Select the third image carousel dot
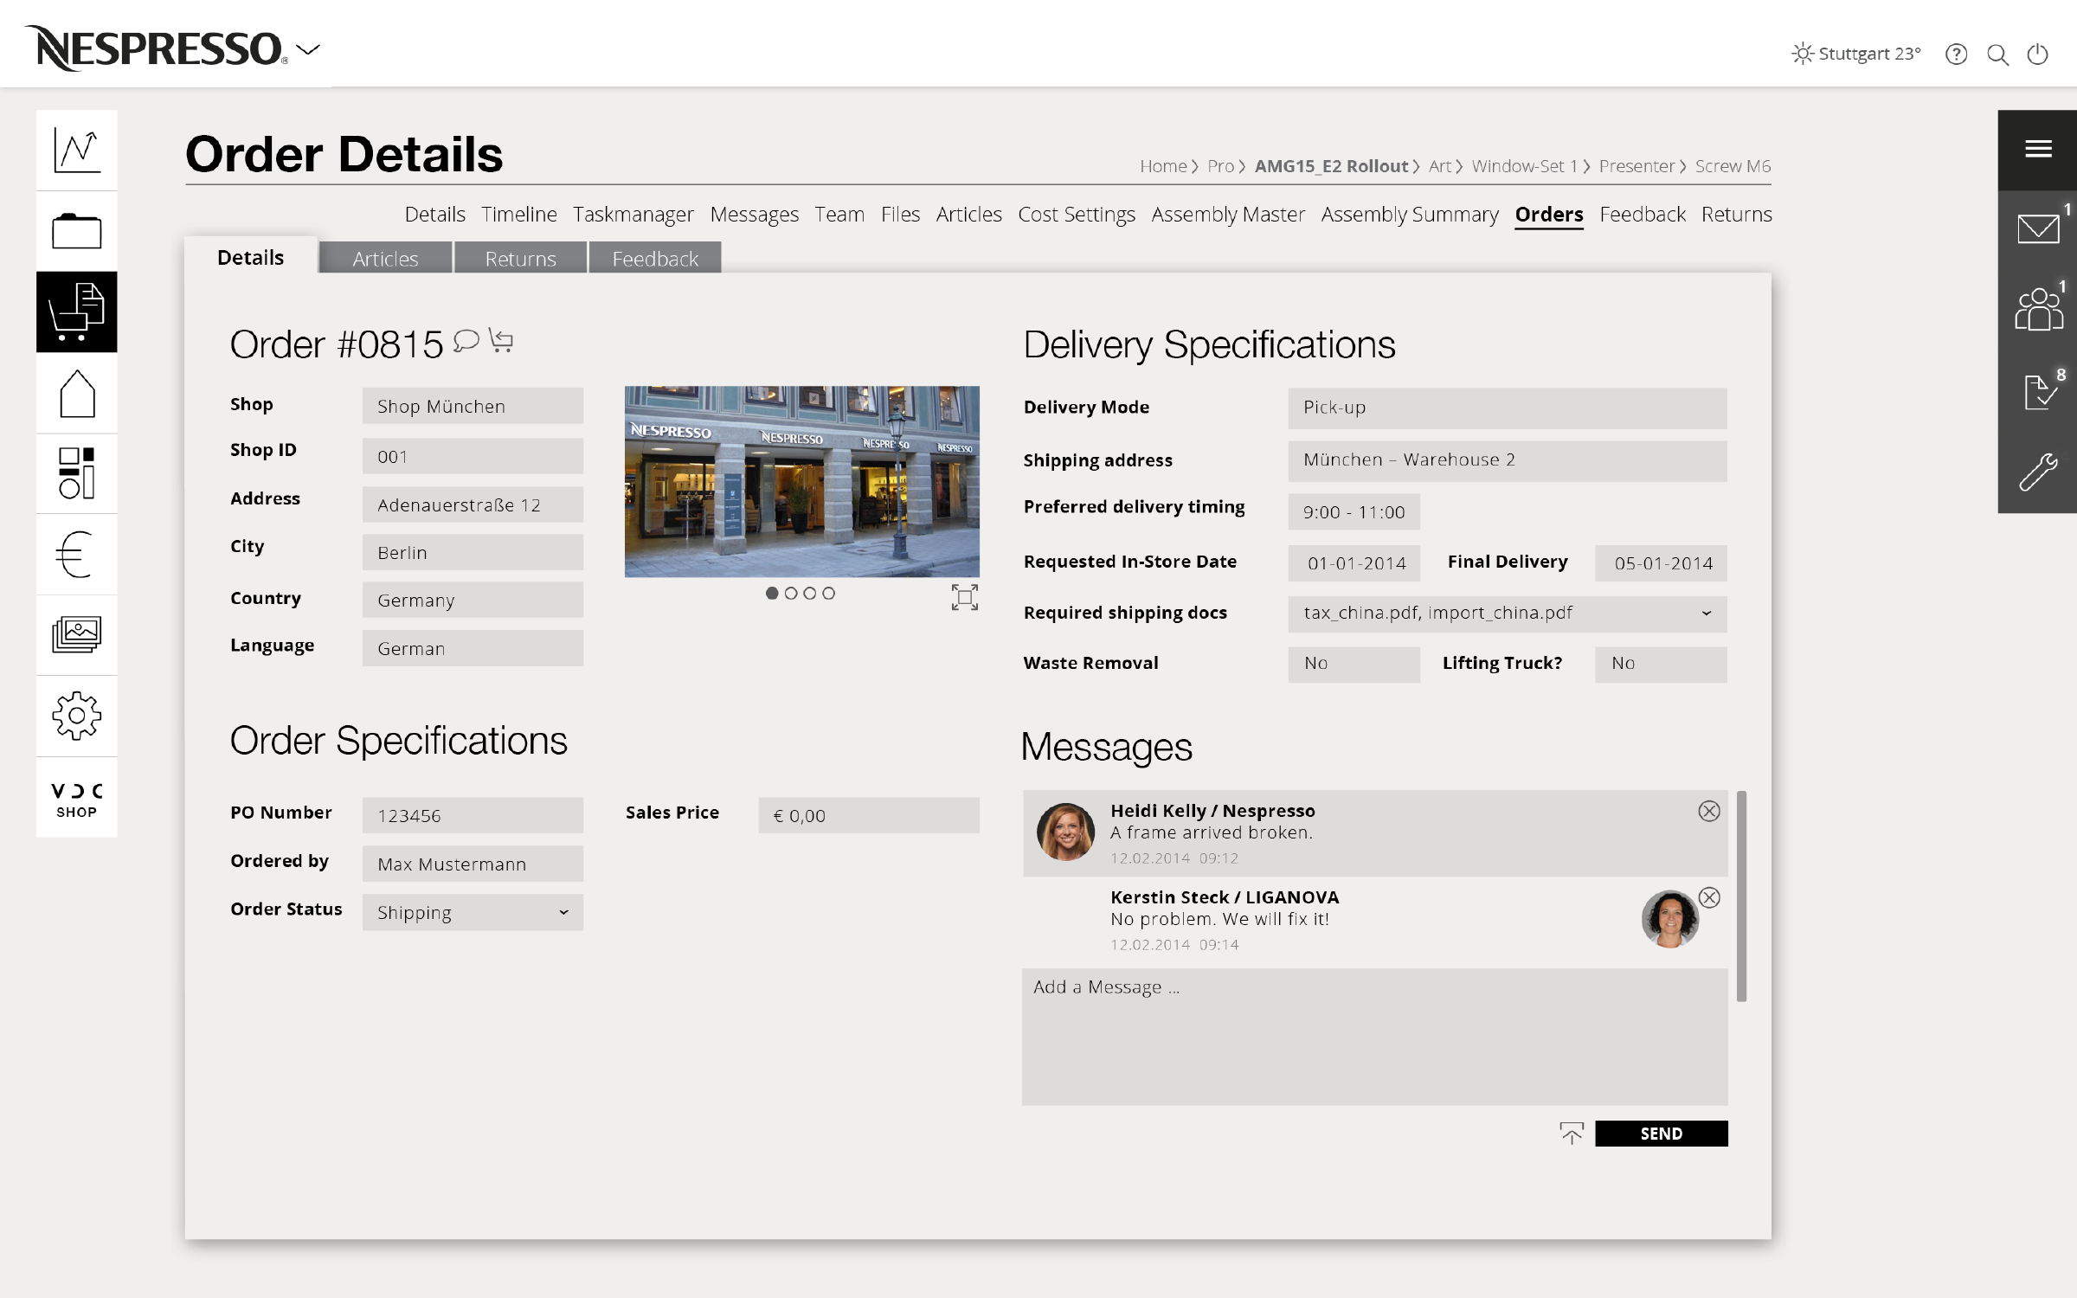2077x1298 pixels. pos(810,593)
